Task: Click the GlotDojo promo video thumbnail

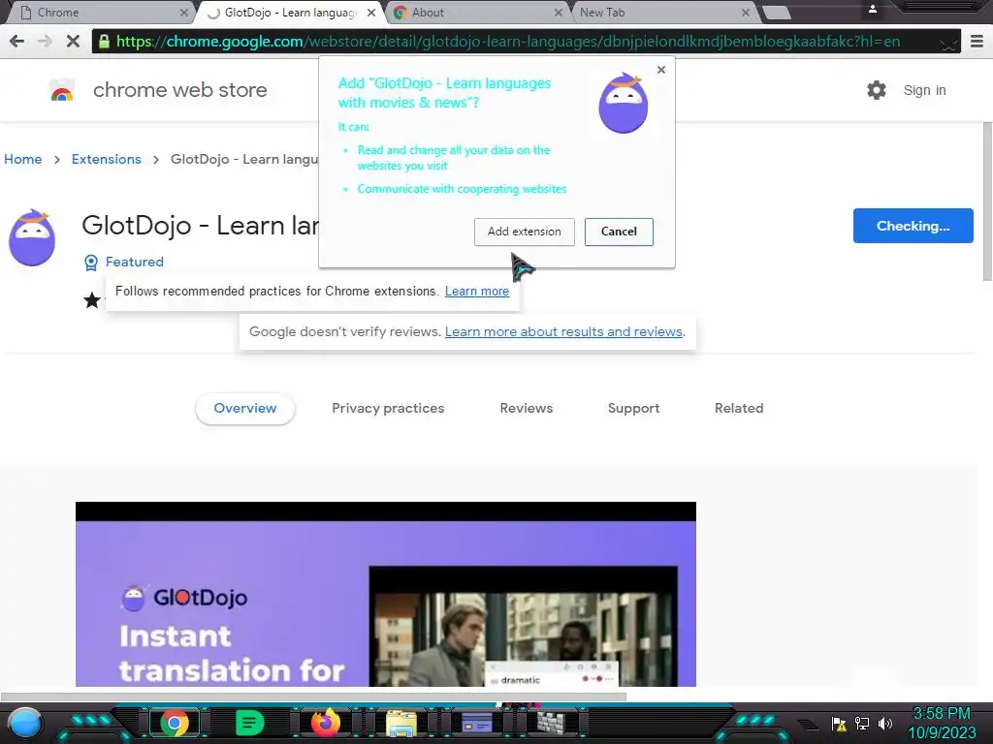Action: 386,594
